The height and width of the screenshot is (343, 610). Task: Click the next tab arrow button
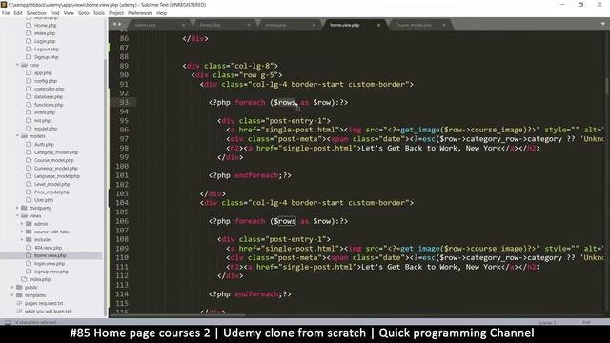tap(119, 24)
